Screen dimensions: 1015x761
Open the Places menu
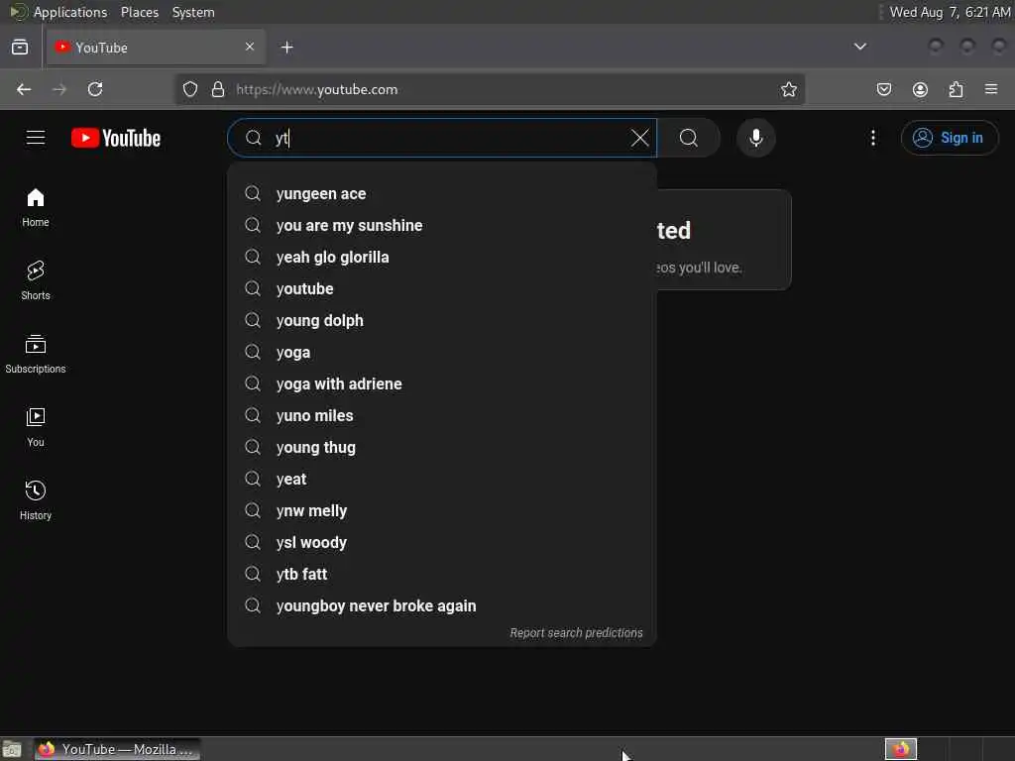pos(140,12)
